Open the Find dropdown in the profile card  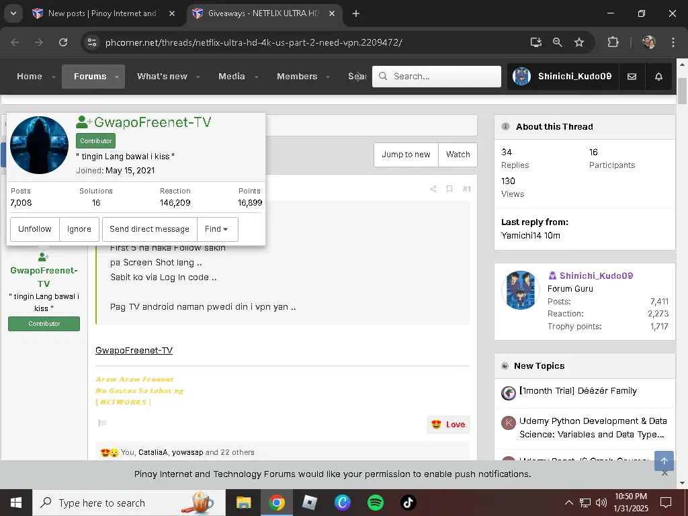(217, 229)
